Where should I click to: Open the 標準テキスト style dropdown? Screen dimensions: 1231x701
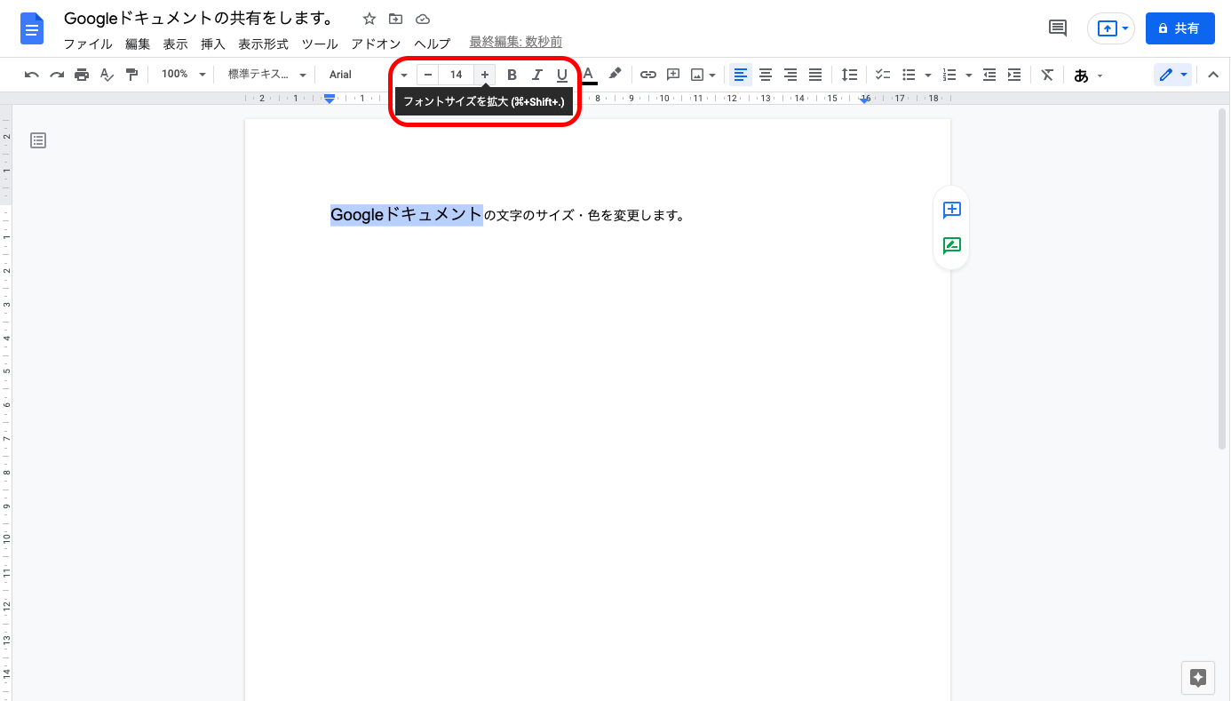tap(267, 75)
